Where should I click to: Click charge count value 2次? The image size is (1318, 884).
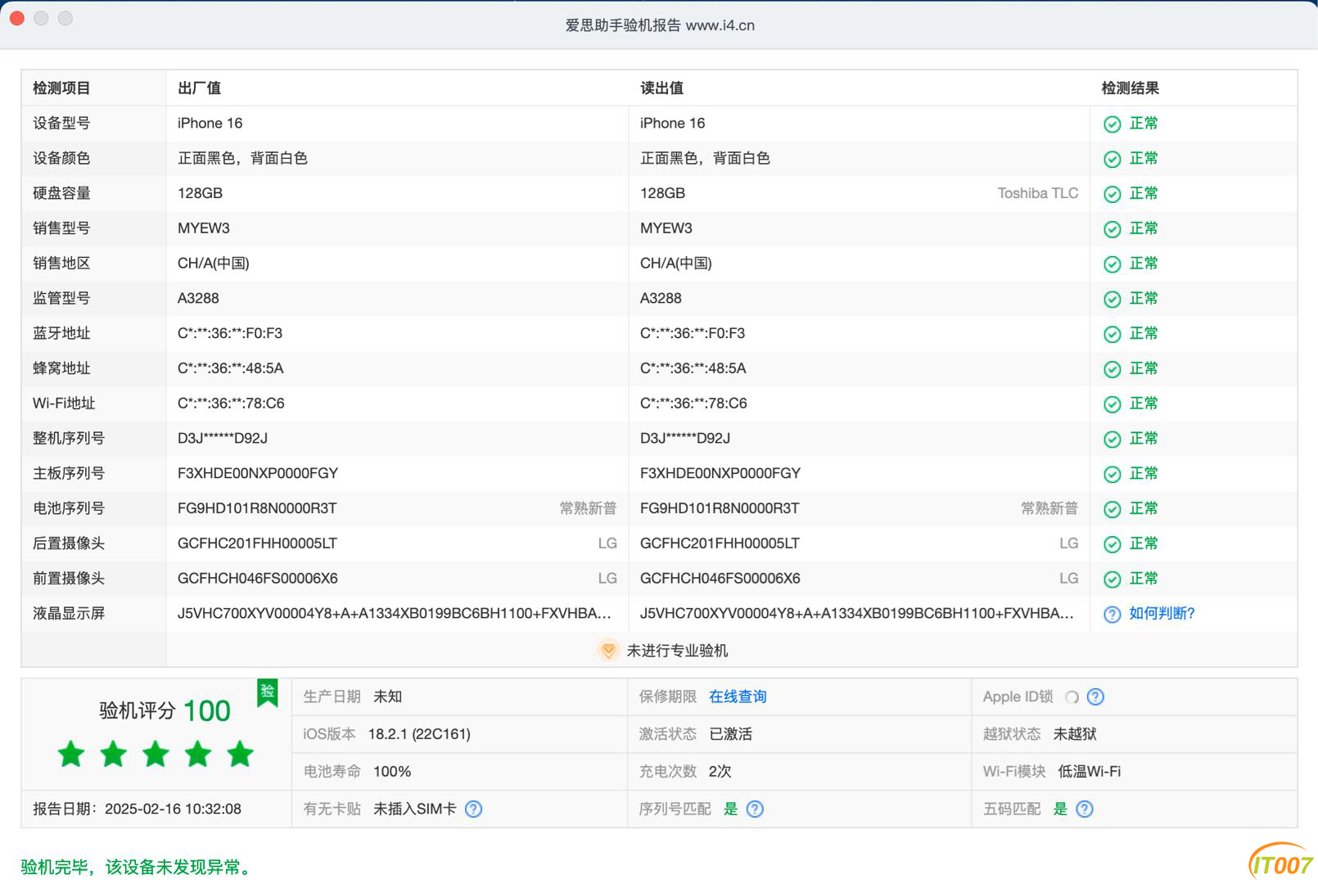point(720,771)
